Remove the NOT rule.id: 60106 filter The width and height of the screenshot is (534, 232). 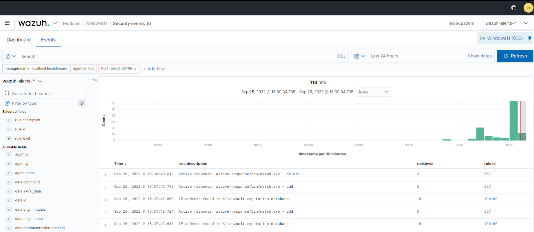click(x=135, y=69)
